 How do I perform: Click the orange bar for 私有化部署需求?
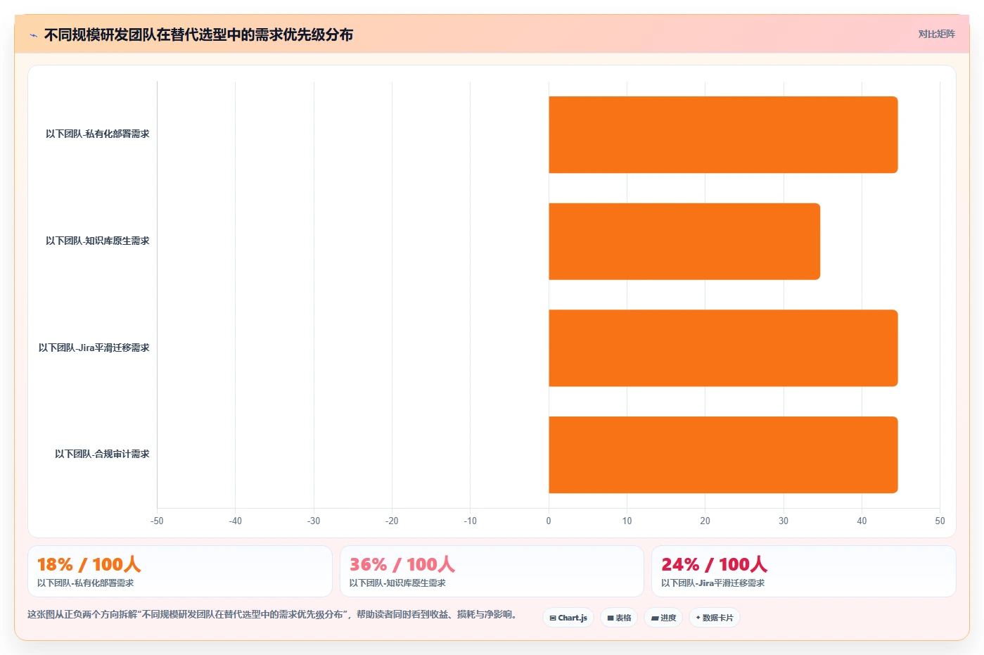[x=723, y=134]
